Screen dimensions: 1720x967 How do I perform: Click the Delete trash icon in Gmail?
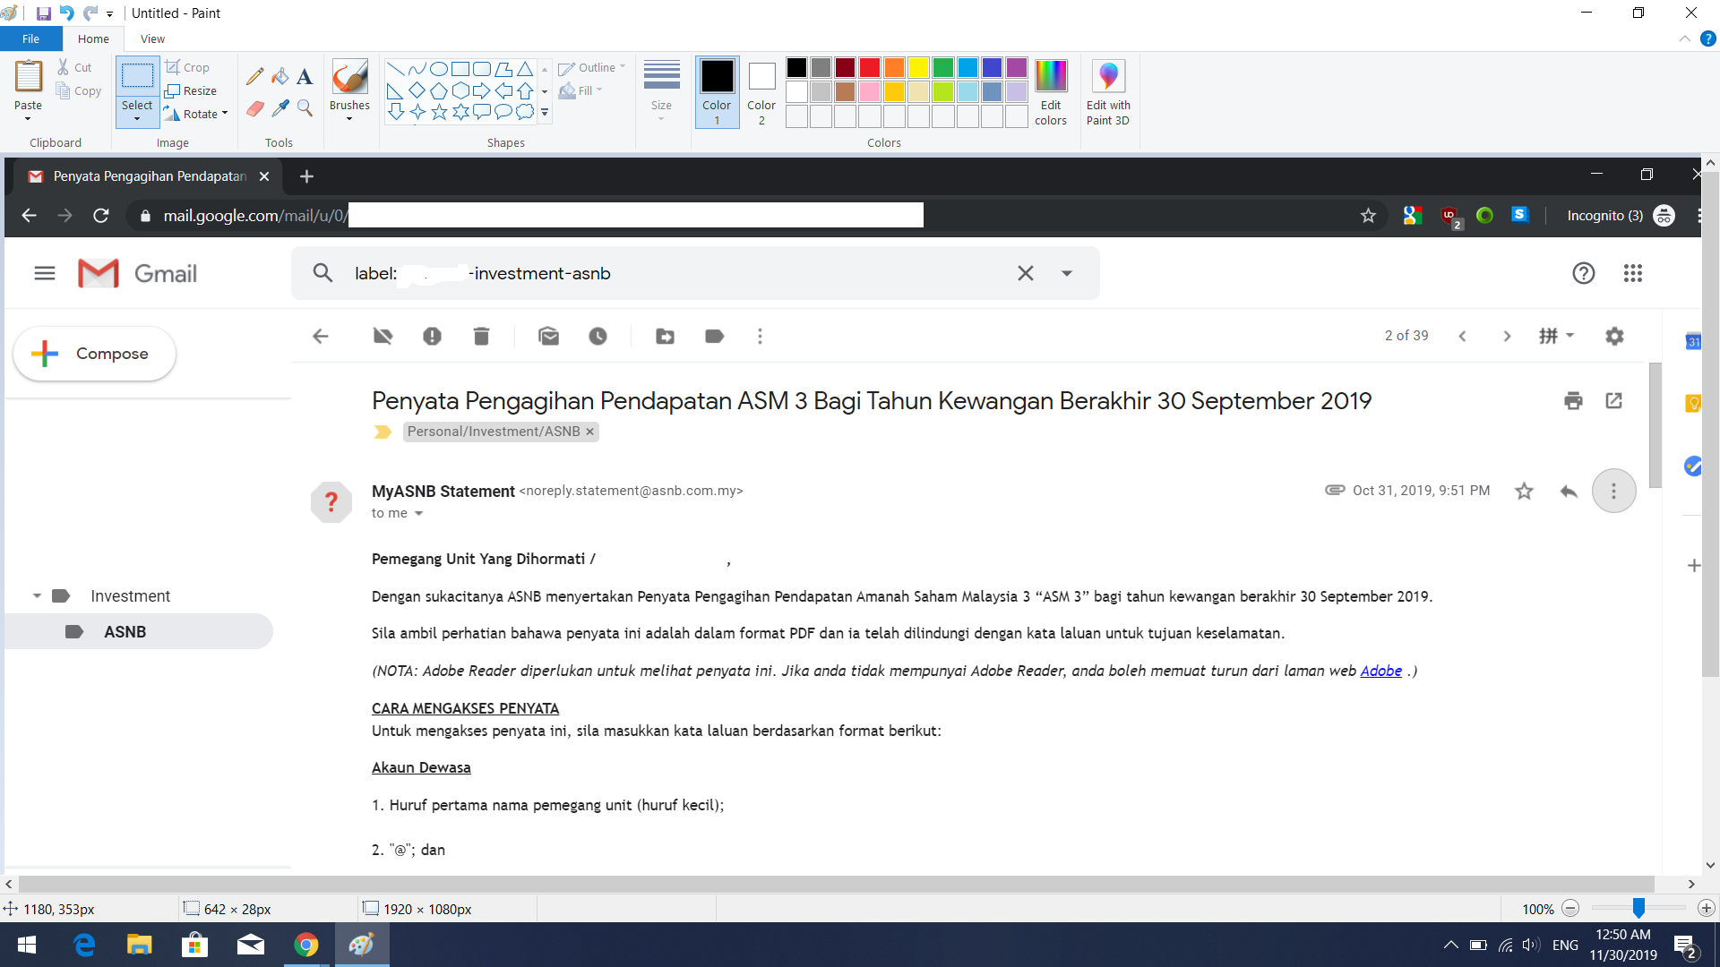[481, 337]
